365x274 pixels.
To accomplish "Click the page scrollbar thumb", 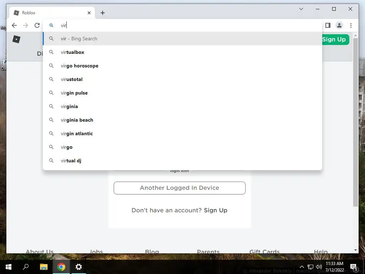I will click(x=355, y=122).
